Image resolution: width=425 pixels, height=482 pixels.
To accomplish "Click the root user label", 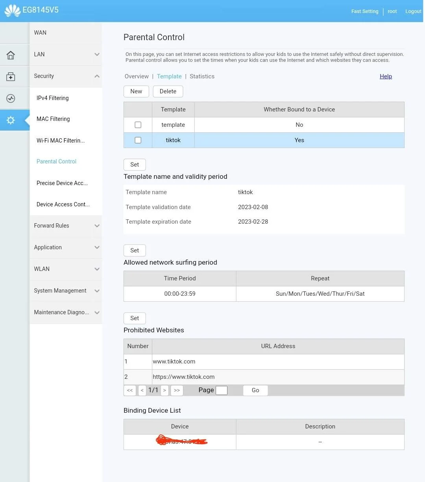I will pyautogui.click(x=392, y=11).
